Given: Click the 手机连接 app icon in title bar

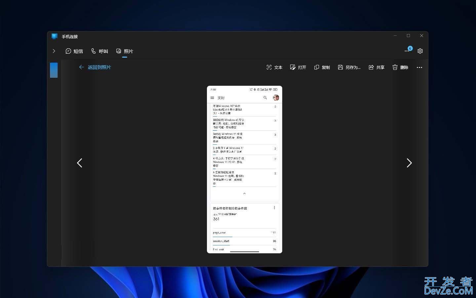Looking at the screenshot, I should (55, 36).
